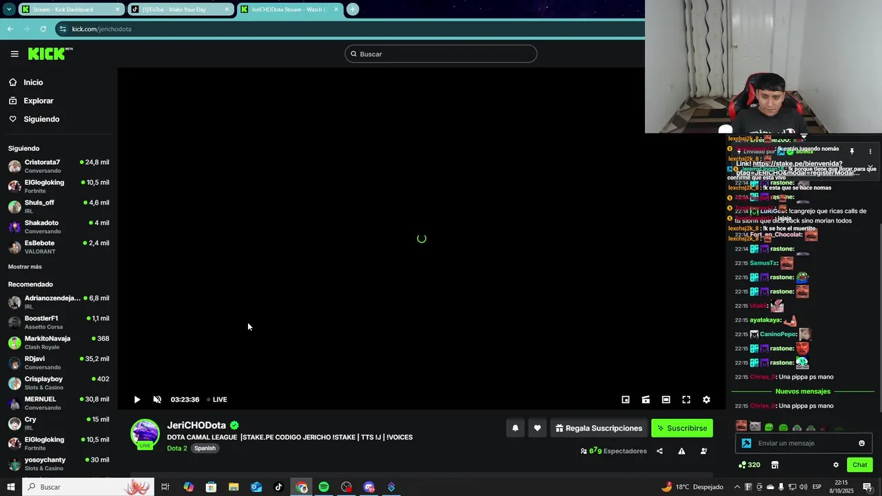Open channel points shop icon

(x=775, y=465)
